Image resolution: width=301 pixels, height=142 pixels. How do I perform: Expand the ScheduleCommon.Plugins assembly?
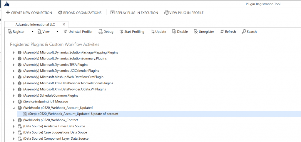[x=14, y=95]
